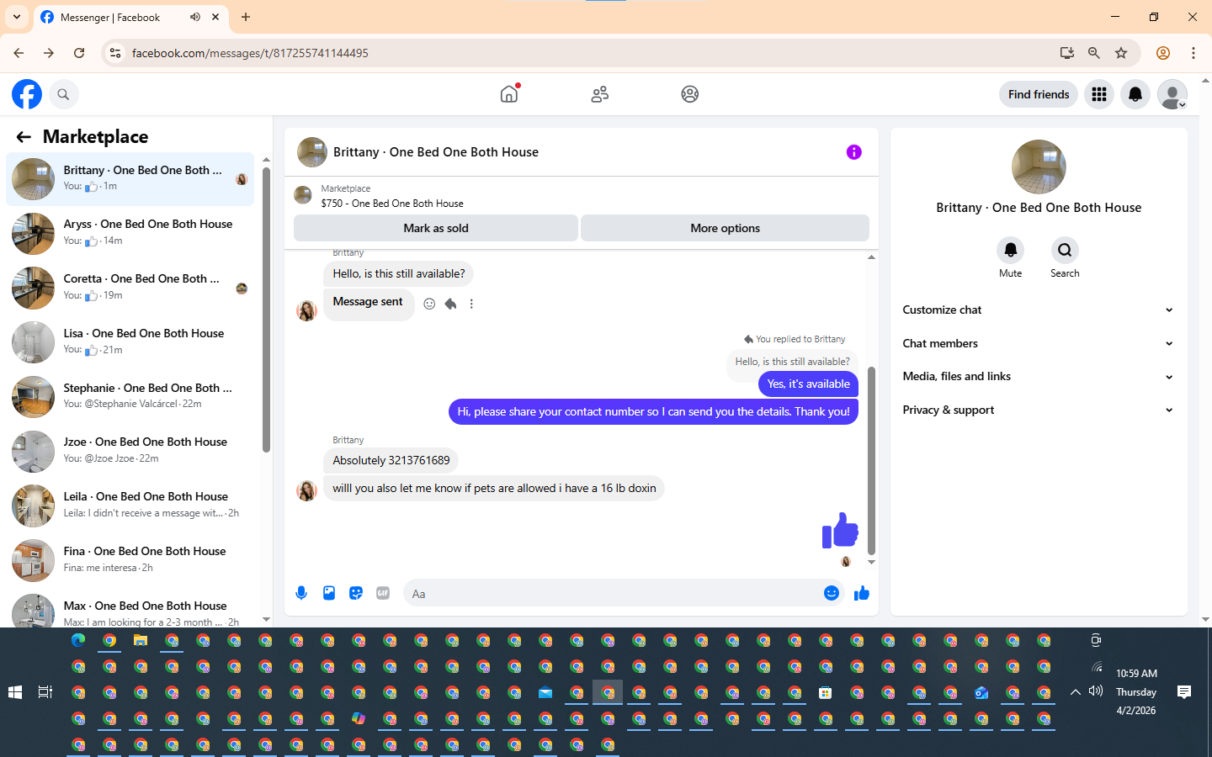Start a voice clip with the microphone icon
Image resolution: width=1212 pixels, height=757 pixels.
coord(301,593)
